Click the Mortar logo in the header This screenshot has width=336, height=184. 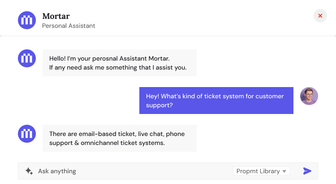[26, 20]
